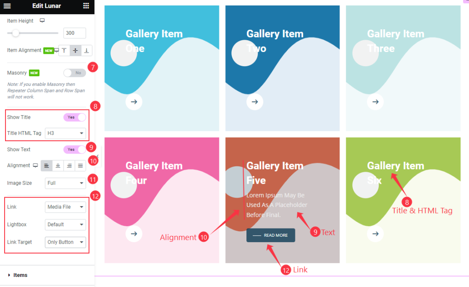Set Item Alignment to middle
Image resolution: width=469 pixels, height=287 pixels.
coord(76,50)
